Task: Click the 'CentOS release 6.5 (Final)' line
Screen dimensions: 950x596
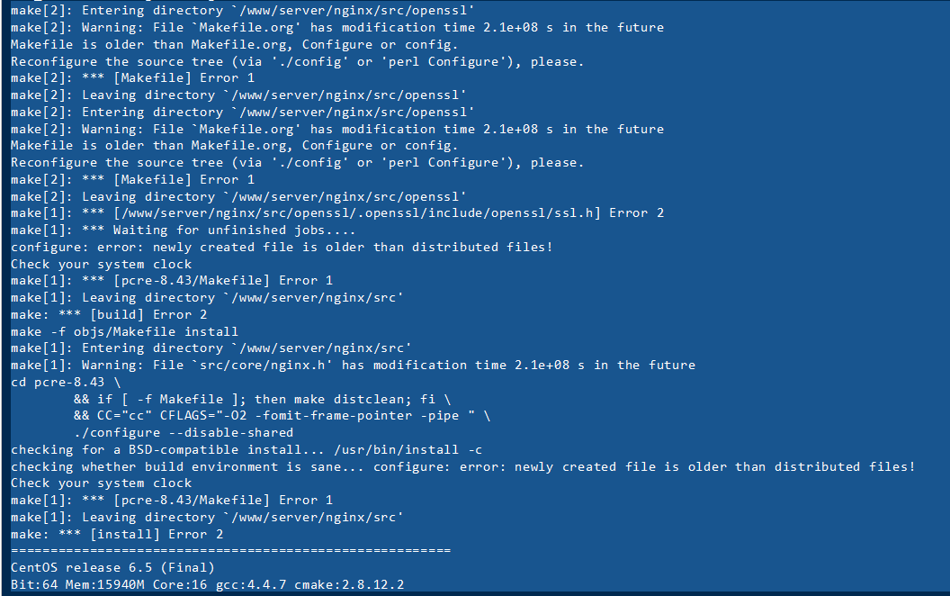Action: click(112, 568)
